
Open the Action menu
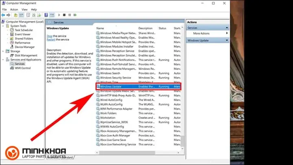coord(14,9)
